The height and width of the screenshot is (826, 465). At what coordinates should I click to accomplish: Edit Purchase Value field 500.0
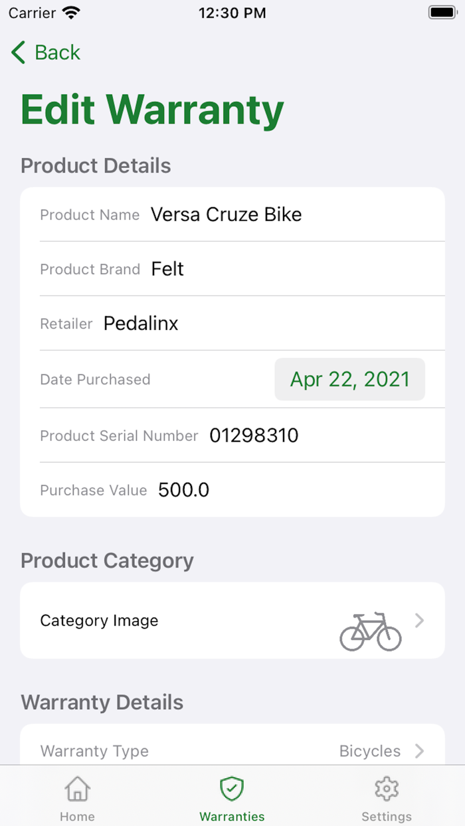183,490
